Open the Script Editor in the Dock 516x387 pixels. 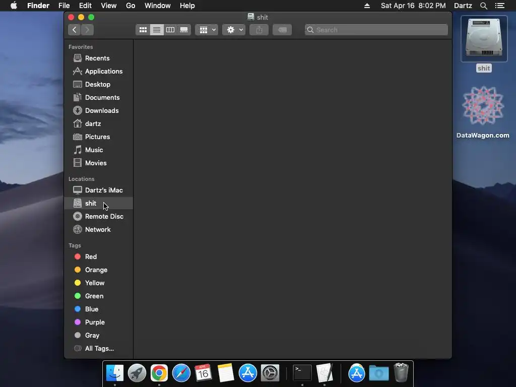[325, 373]
